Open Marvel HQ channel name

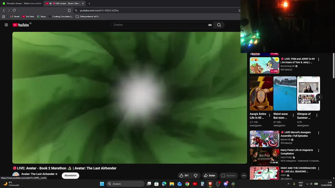[286, 140]
